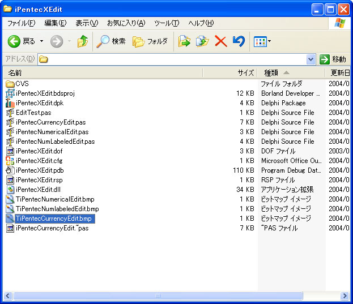Image resolution: width=353 pixels, height=304 pixels.
Task: Click the "110 KB" size cell
Action: [244, 170]
